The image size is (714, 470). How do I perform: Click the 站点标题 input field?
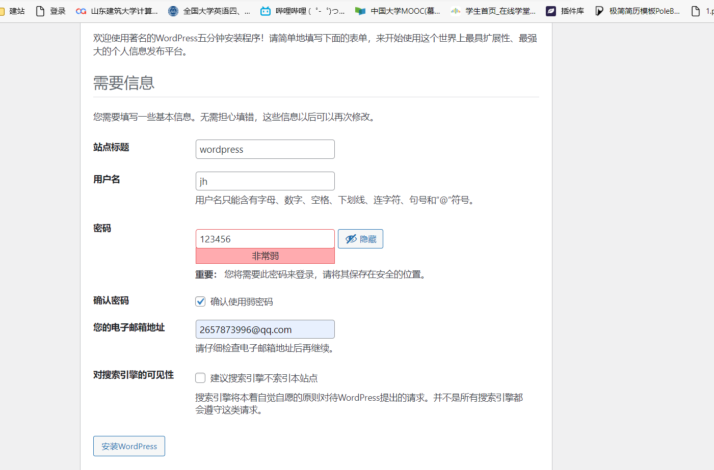coord(265,149)
